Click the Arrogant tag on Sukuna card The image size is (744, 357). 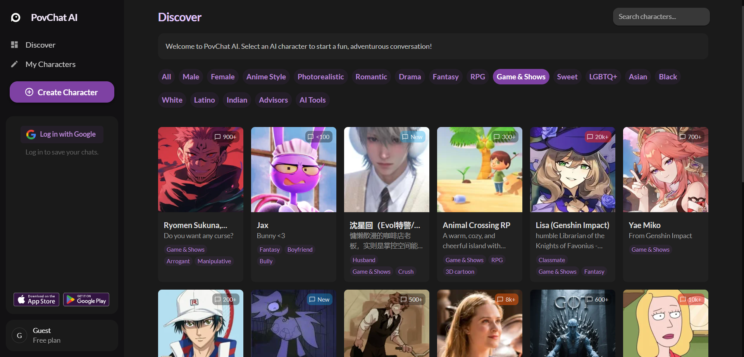[178, 261]
